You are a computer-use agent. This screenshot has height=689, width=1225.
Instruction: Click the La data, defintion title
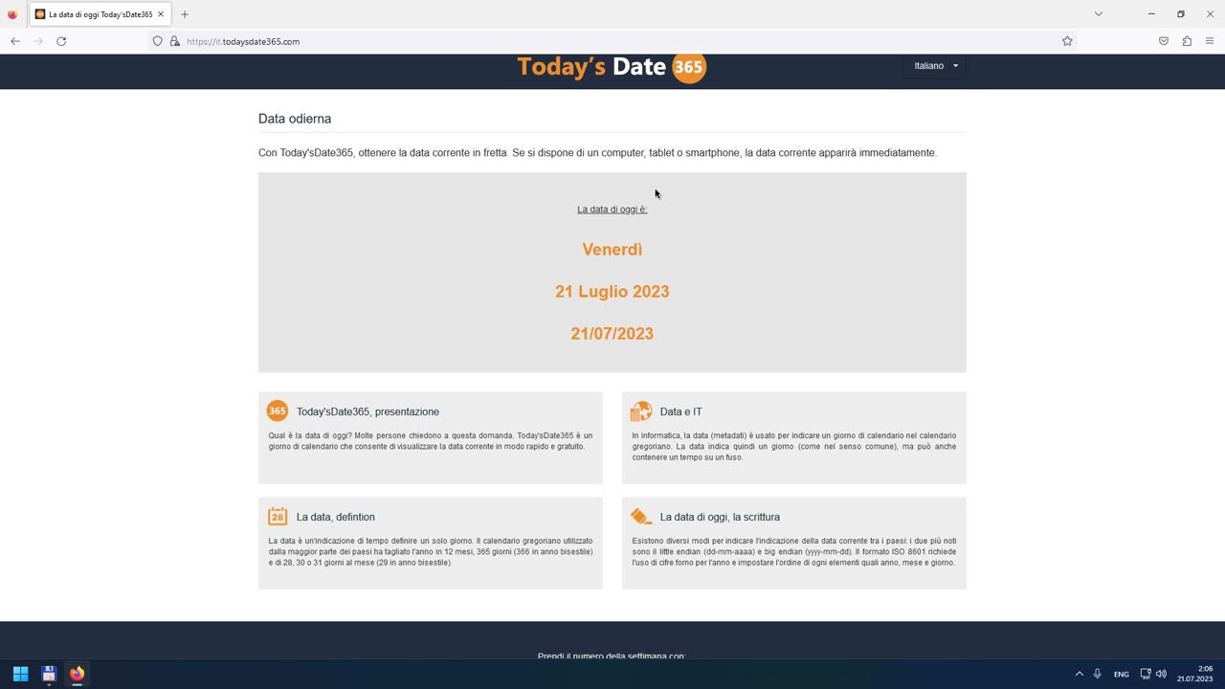(x=336, y=517)
